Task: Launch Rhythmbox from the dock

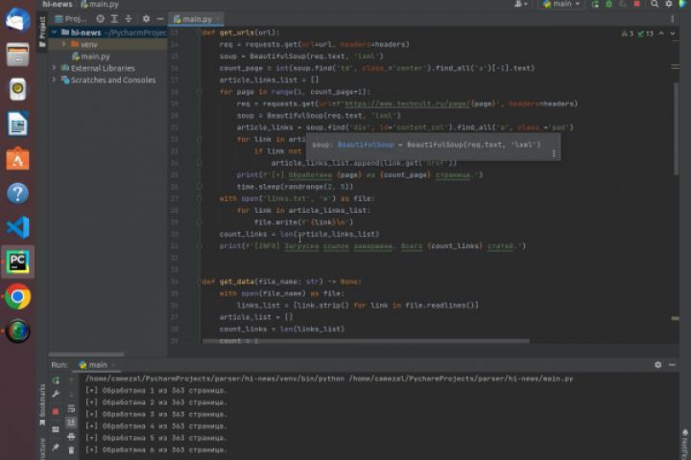Action: tap(17, 89)
